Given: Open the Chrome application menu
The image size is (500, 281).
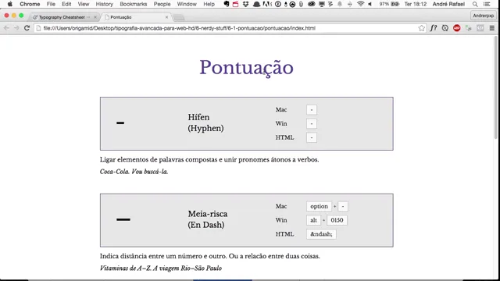Looking at the screenshot, I should pyautogui.click(x=30, y=4).
